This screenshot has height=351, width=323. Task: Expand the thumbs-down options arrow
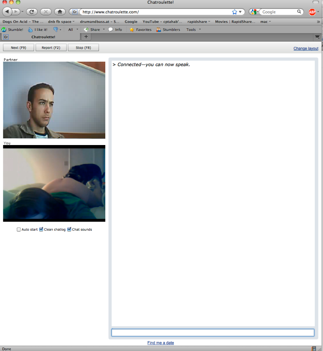[60, 30]
